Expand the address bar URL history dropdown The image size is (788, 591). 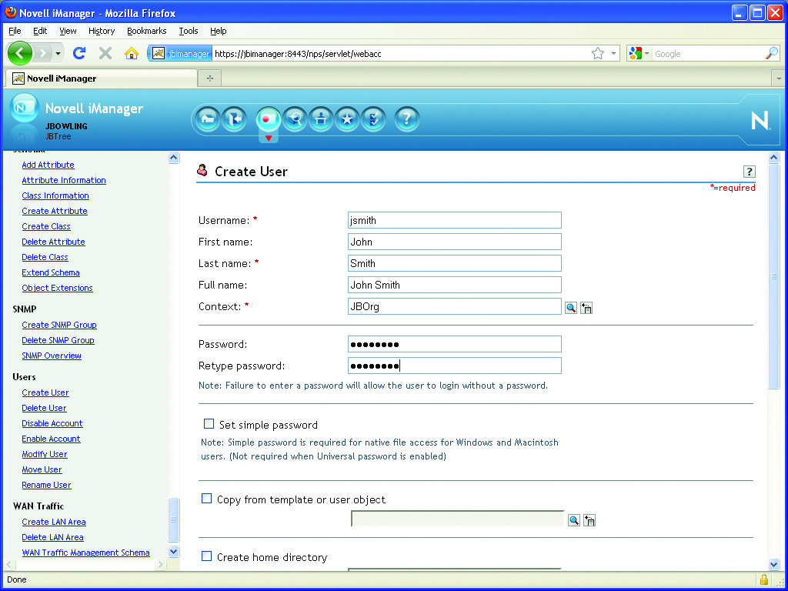[x=614, y=54]
